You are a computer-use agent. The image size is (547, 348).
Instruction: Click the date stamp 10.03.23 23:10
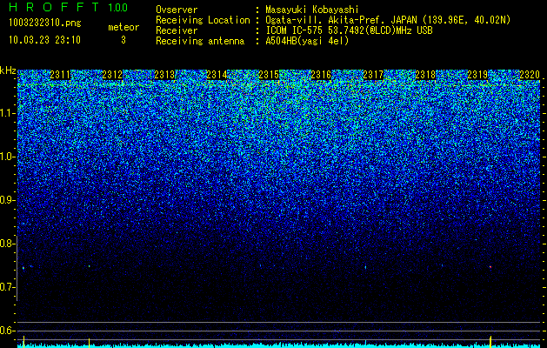pyautogui.click(x=44, y=40)
